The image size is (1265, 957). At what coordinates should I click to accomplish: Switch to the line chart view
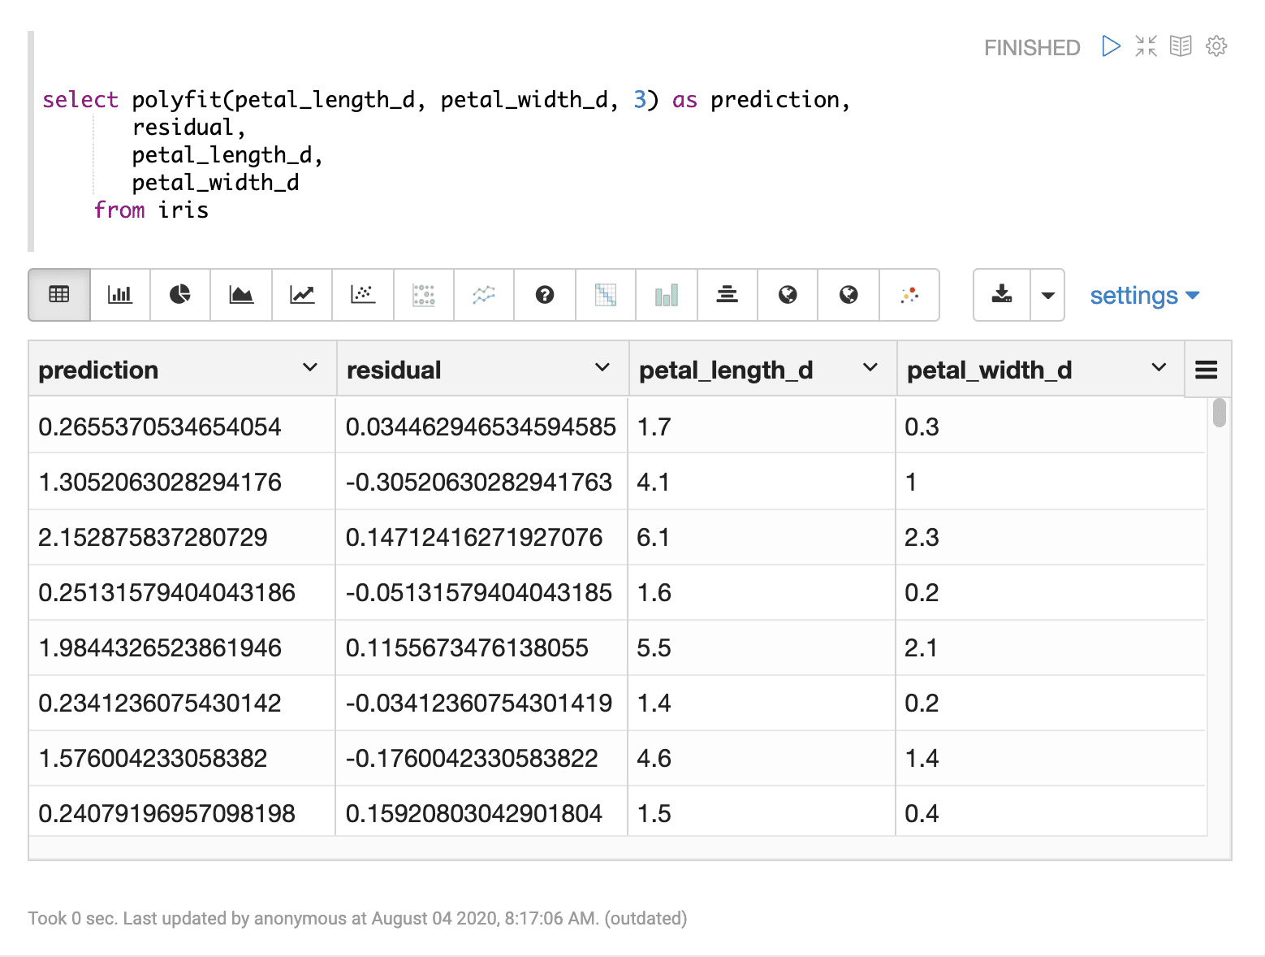(301, 295)
